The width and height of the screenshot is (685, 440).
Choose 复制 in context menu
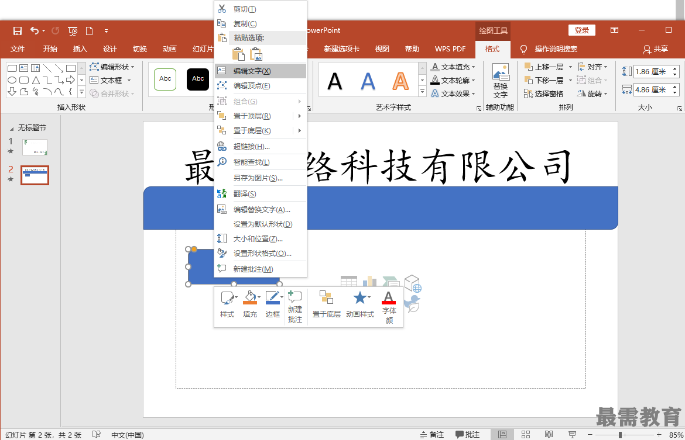click(x=261, y=23)
